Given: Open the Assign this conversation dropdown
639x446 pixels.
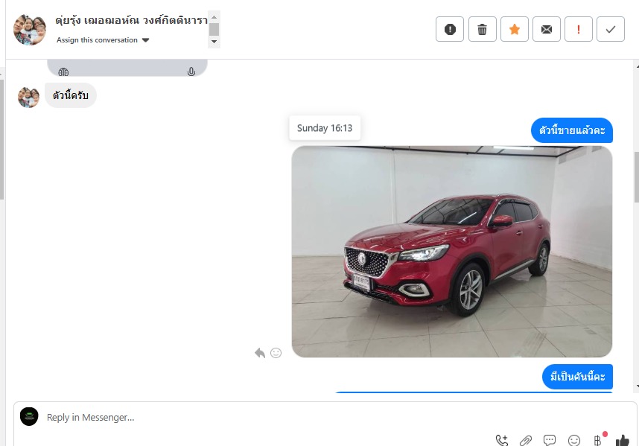Looking at the screenshot, I should (103, 40).
